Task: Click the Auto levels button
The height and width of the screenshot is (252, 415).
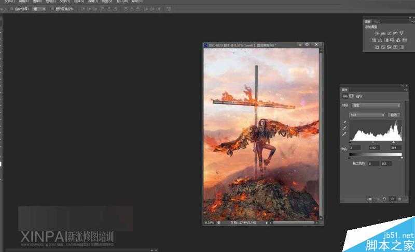Action: [394, 115]
